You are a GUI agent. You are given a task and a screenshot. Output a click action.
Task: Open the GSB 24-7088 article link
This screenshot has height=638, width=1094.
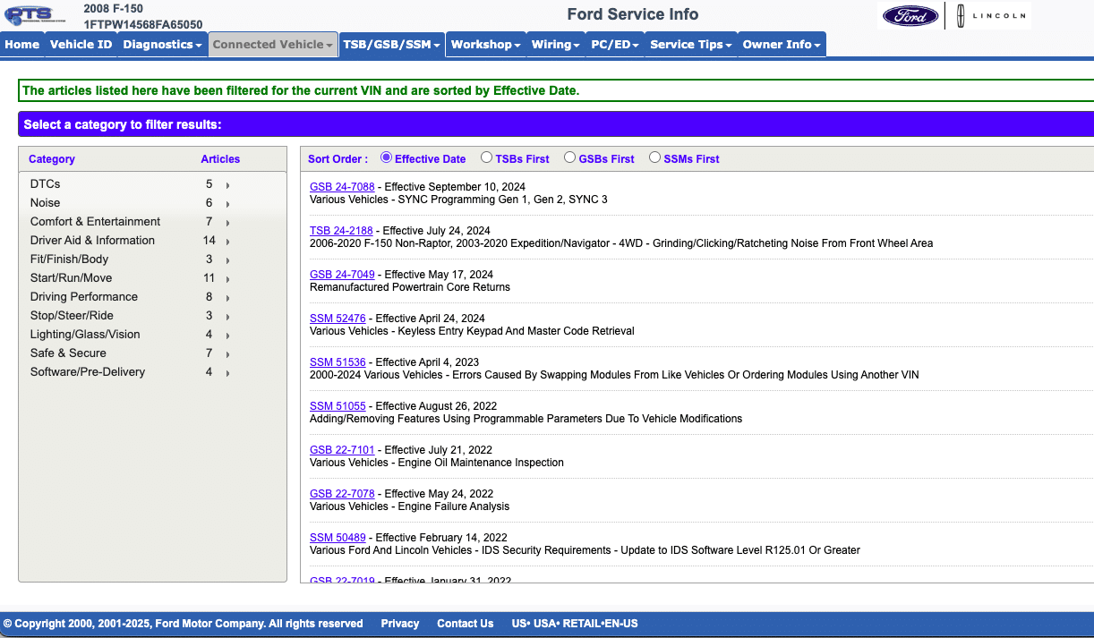point(342,187)
